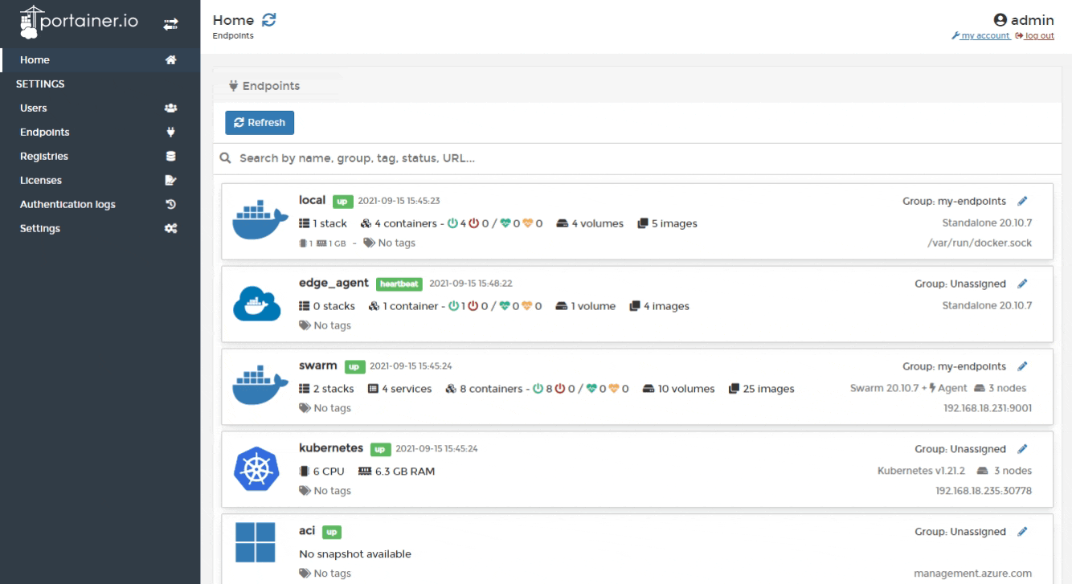Click the search magnifier icon

227,158
